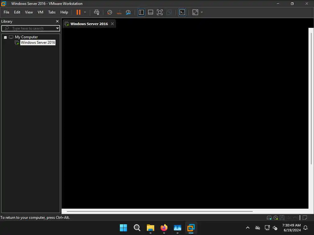Click the floppy drive status icon
This screenshot has width=314, height=235.
point(282,218)
